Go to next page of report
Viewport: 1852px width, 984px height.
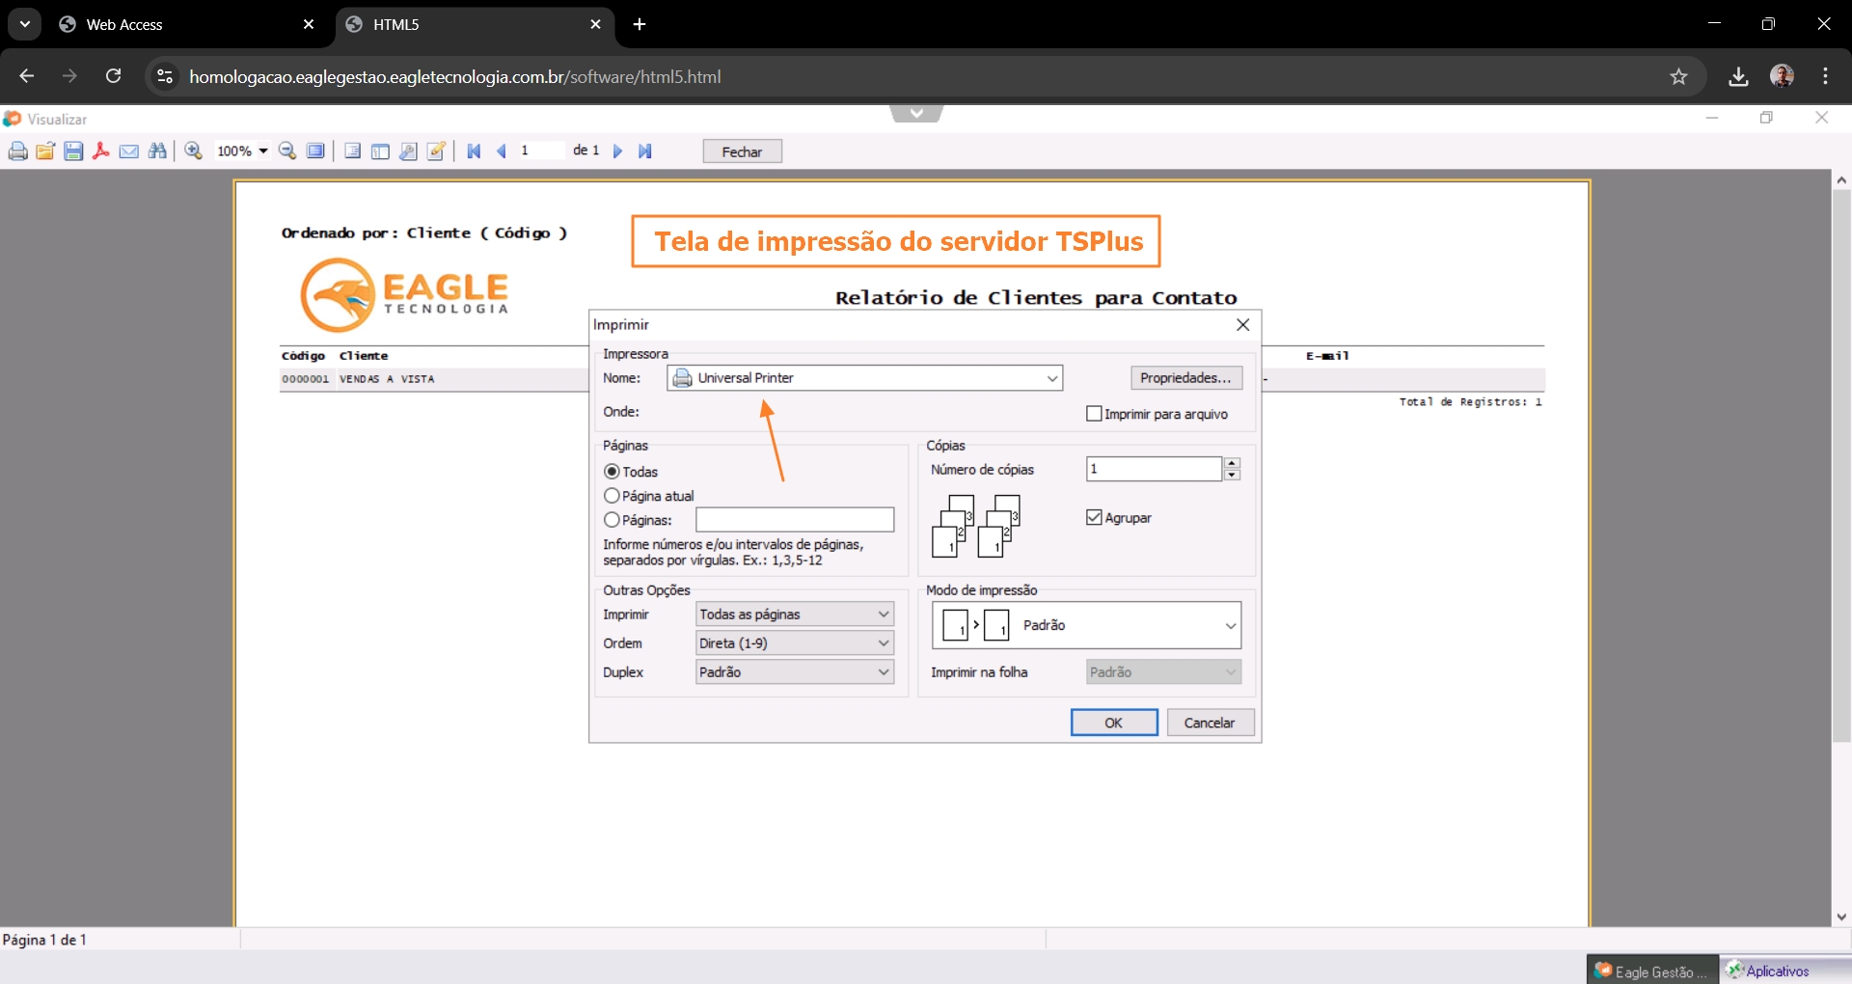(618, 151)
